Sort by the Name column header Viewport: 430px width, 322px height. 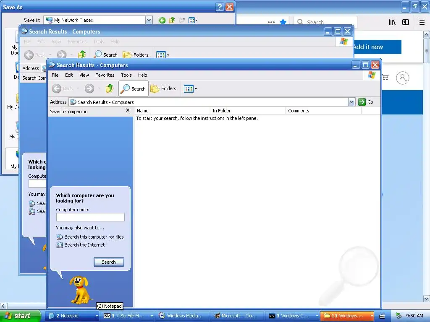point(172,111)
